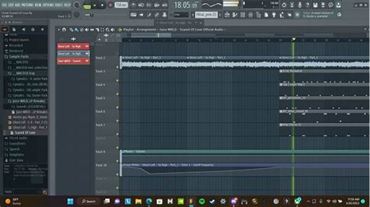Open the OPTIONS menu
The width and height of the screenshot is (370, 207).
(48, 5)
